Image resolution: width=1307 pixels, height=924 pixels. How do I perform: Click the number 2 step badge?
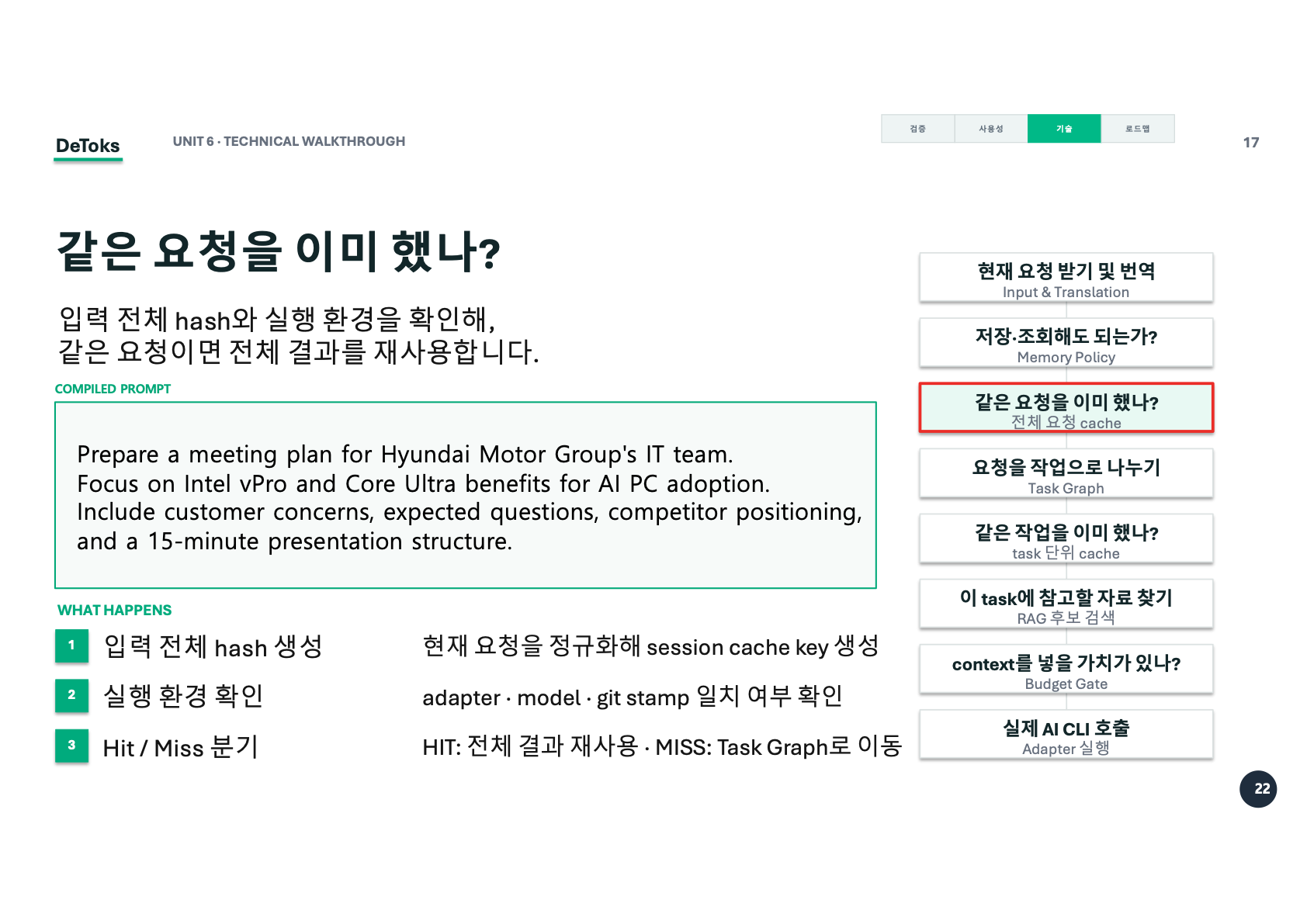click(71, 695)
